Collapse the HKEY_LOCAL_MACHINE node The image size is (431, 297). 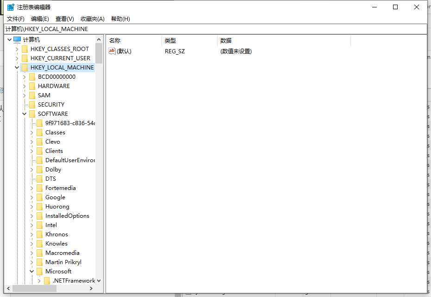tap(17, 67)
